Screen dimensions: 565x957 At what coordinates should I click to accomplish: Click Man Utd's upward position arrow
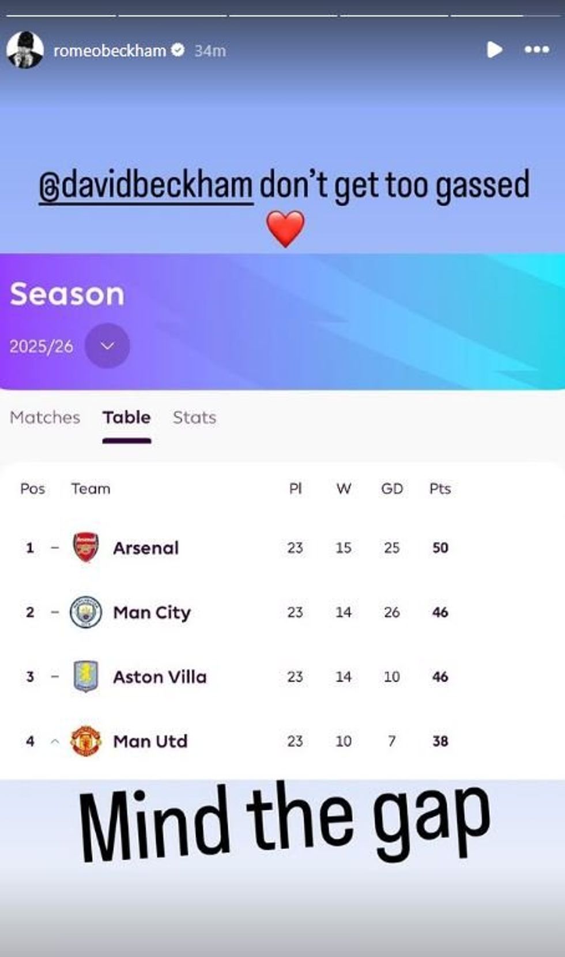55,742
